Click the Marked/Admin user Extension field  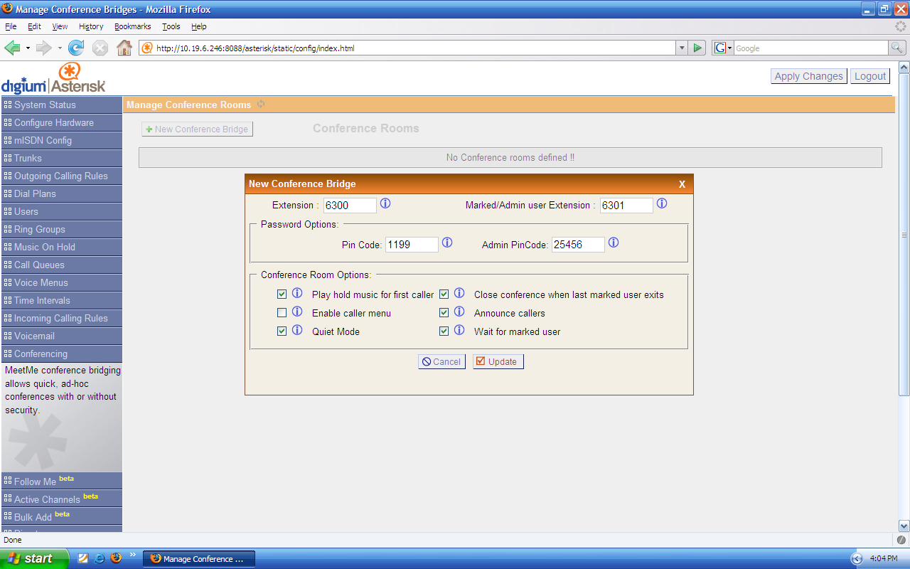tap(626, 206)
